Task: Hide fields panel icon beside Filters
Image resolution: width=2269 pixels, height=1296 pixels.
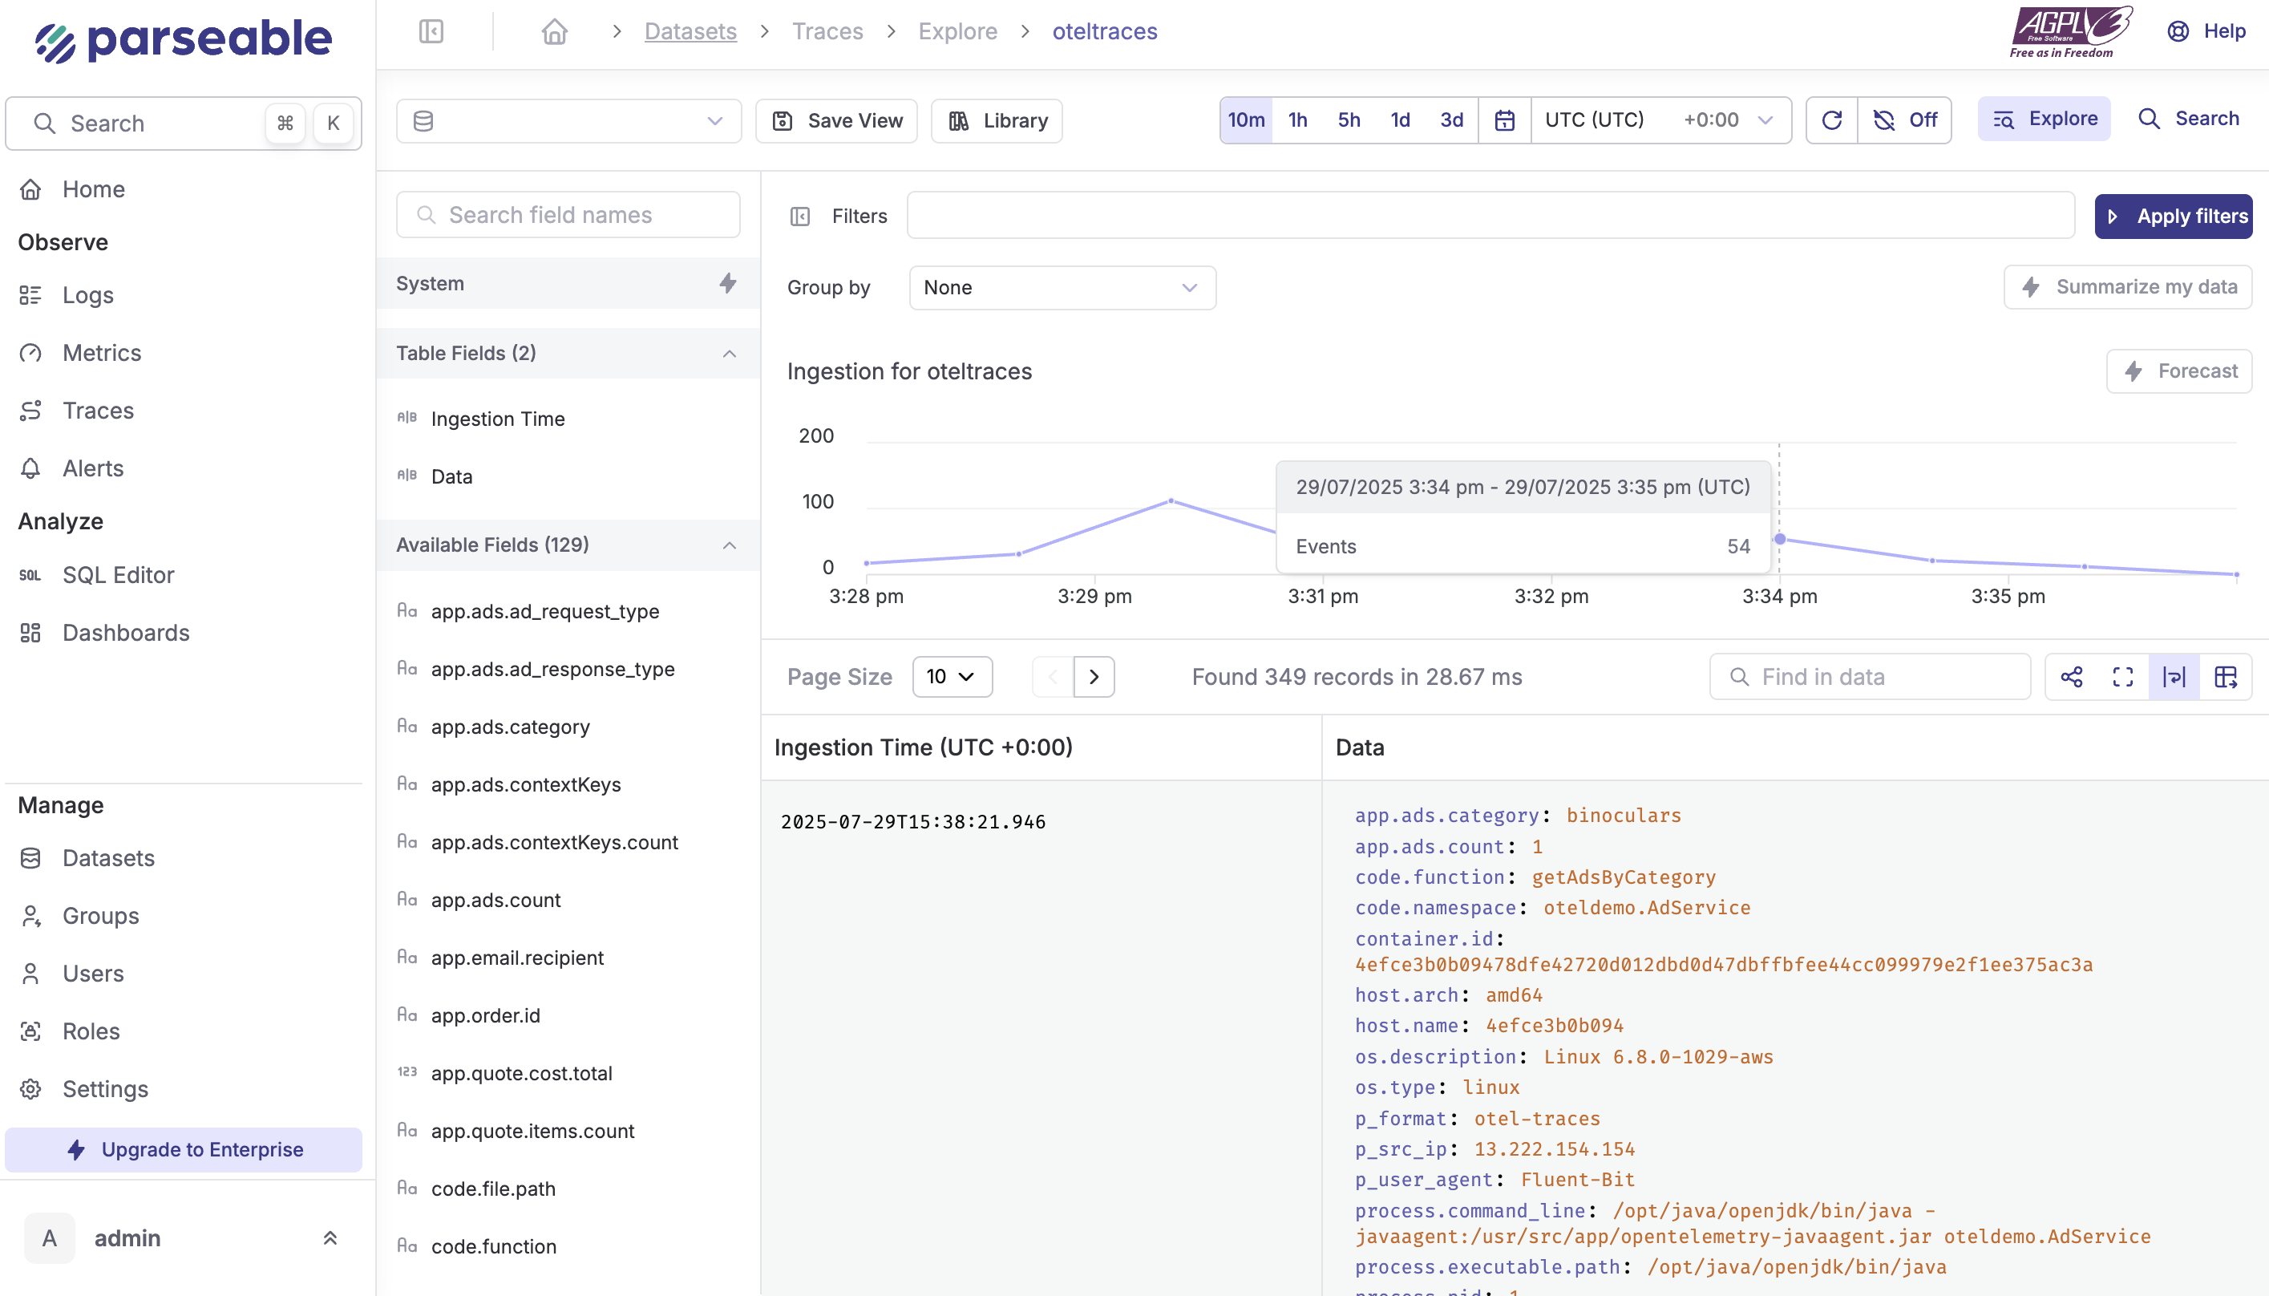Action: pyautogui.click(x=800, y=217)
